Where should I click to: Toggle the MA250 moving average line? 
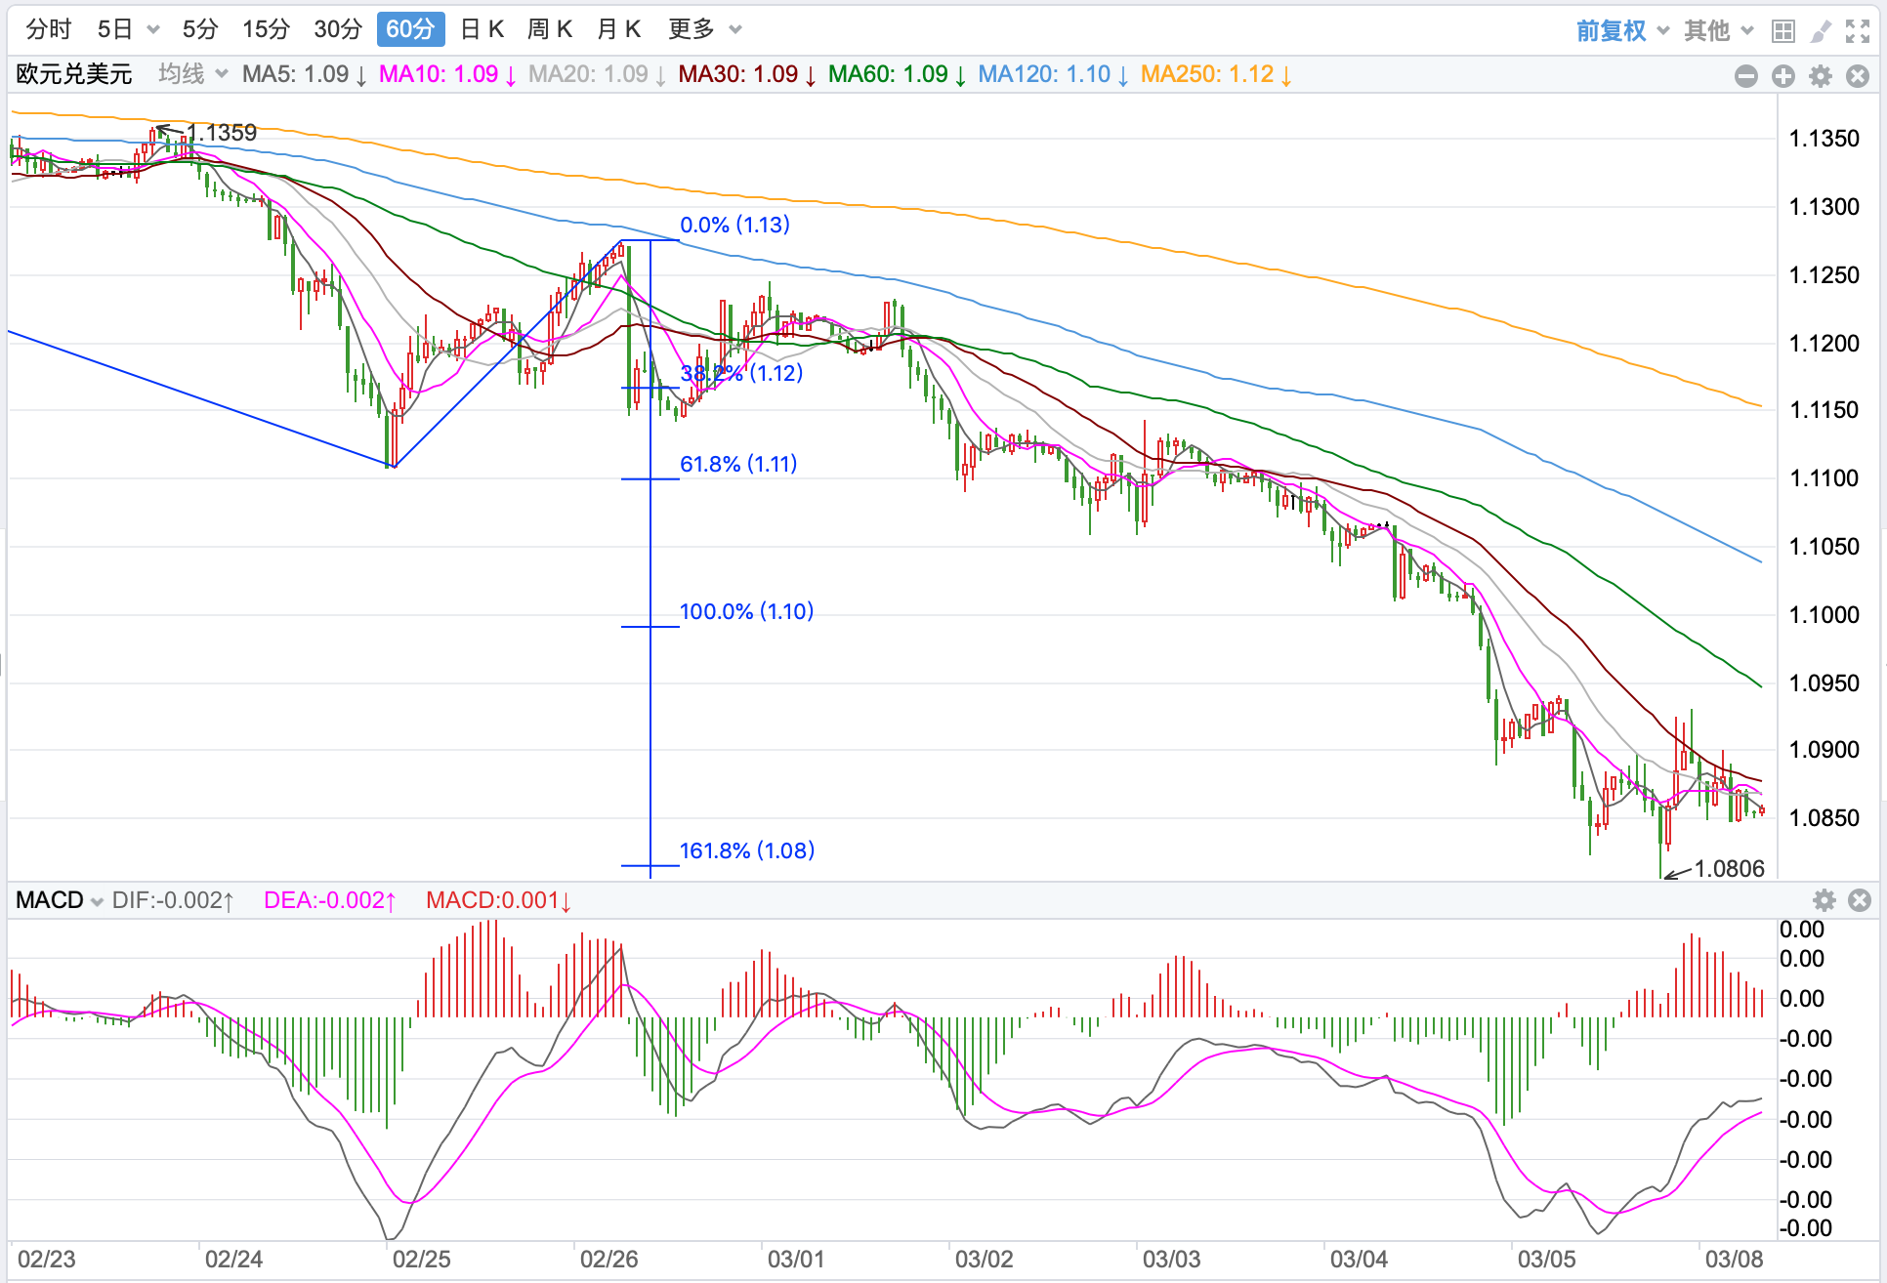[1216, 74]
